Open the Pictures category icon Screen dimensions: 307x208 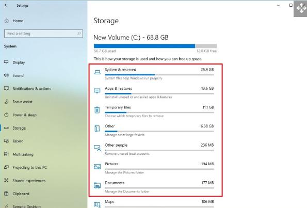click(x=97, y=167)
